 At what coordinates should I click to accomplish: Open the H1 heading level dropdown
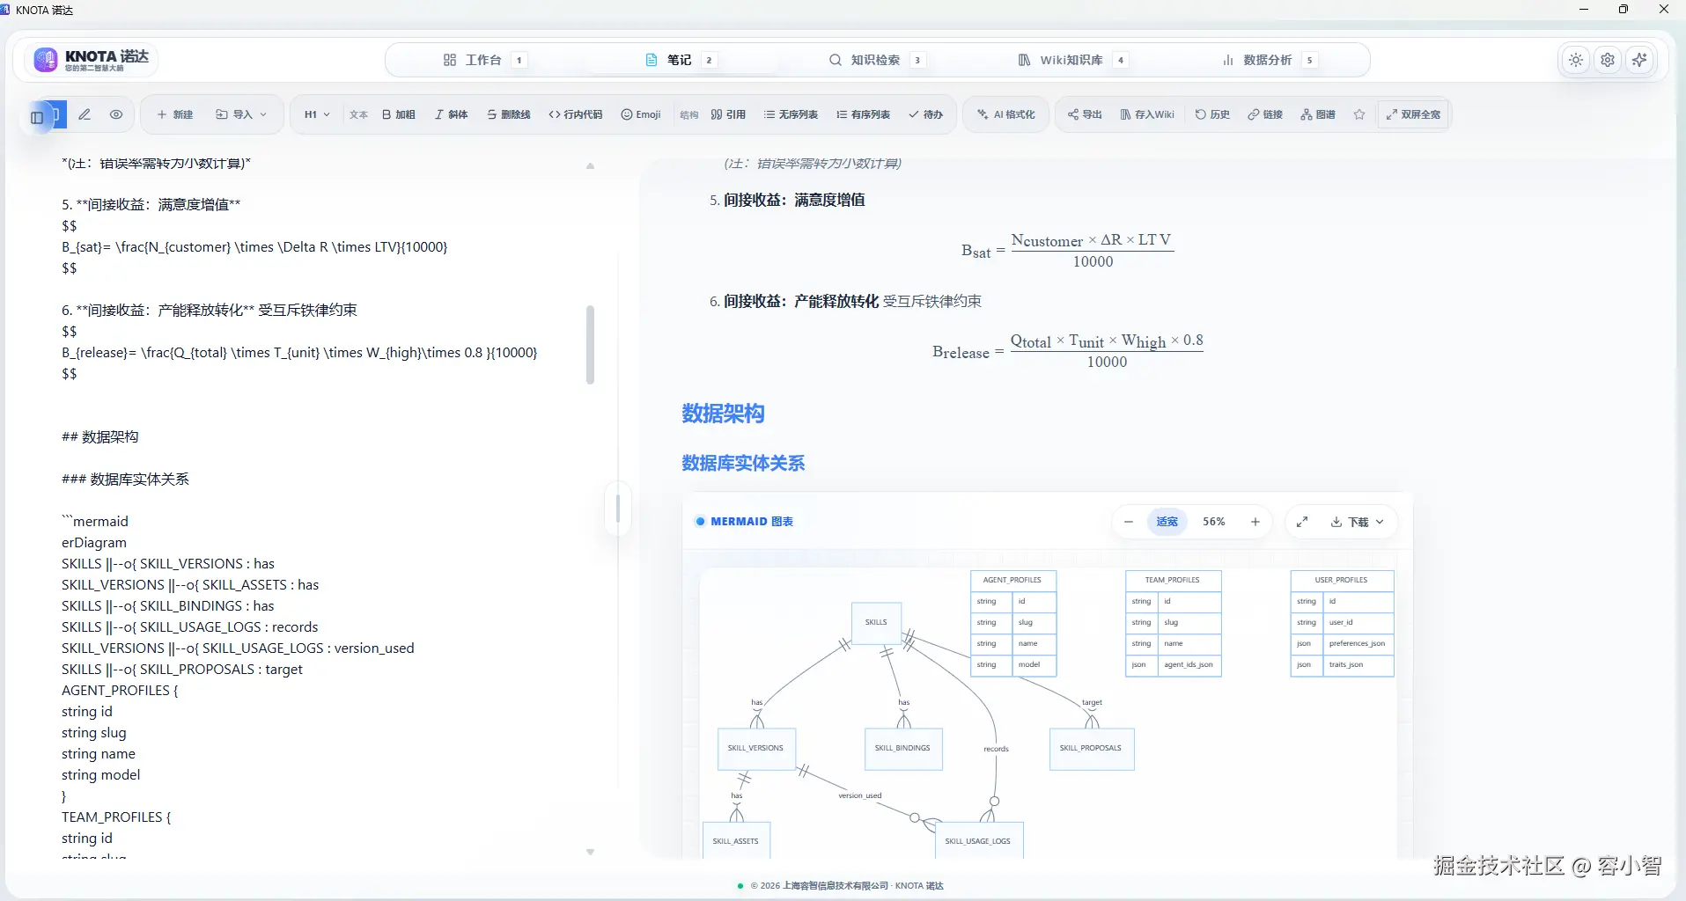[x=315, y=114]
